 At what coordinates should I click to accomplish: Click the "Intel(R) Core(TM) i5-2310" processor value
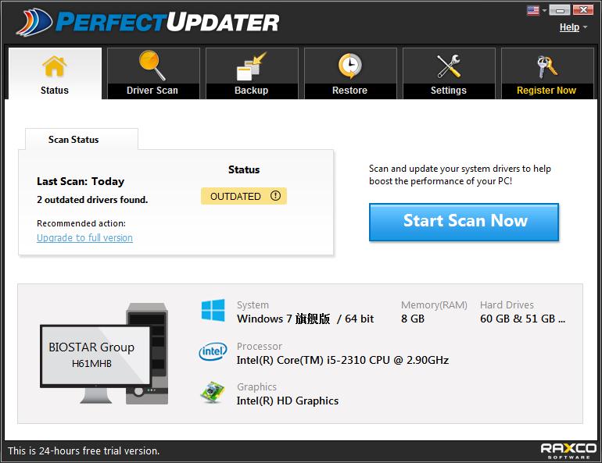tap(343, 360)
